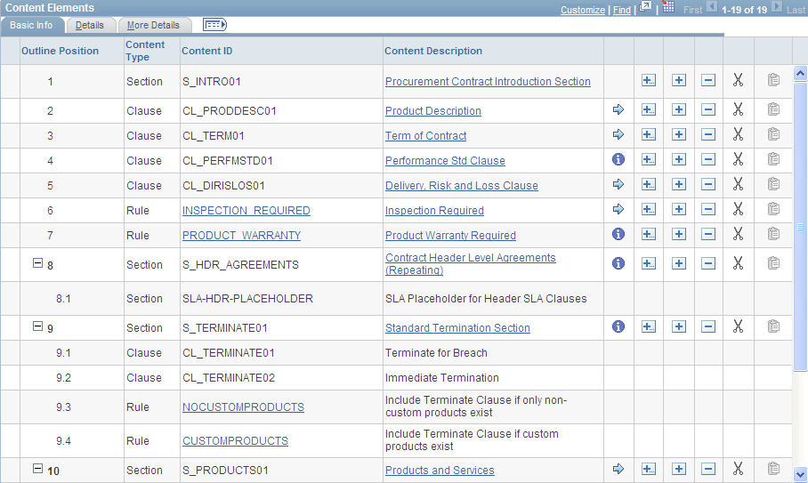
Task: Open the Product Warranty Required link
Action: (x=451, y=236)
